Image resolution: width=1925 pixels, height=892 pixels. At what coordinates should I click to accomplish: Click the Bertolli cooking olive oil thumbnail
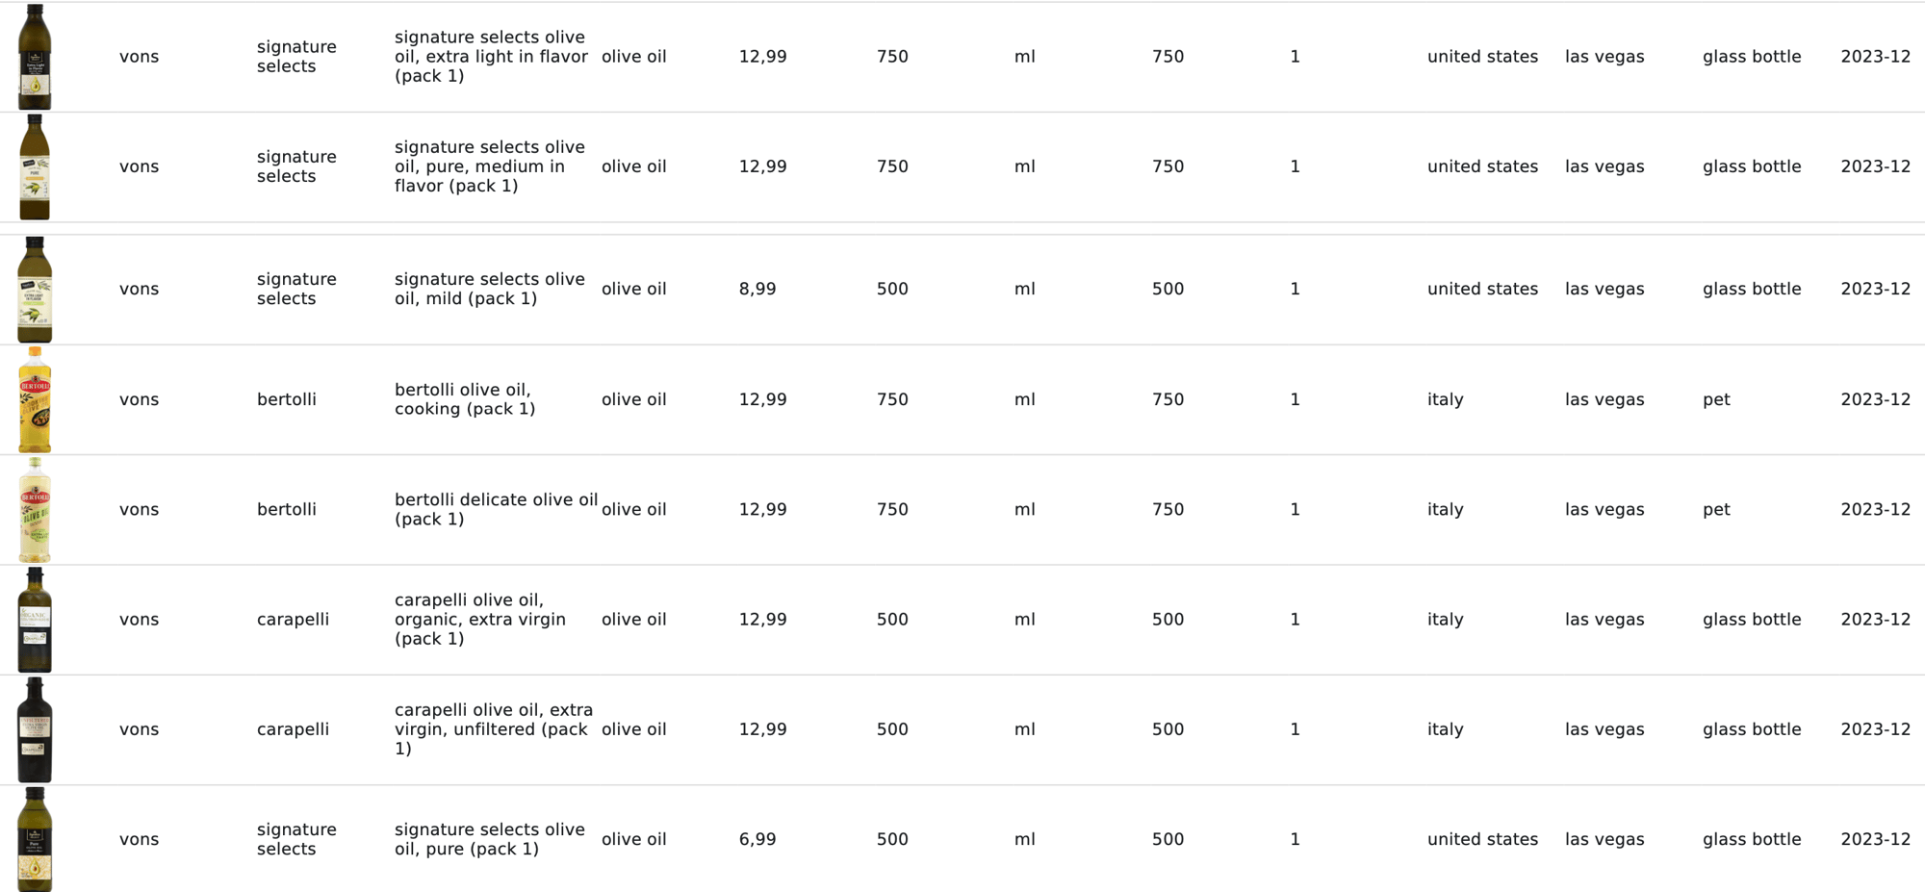35,399
